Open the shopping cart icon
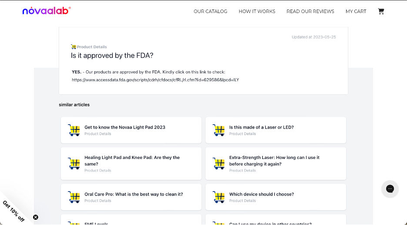The image size is (407, 225). point(381,11)
